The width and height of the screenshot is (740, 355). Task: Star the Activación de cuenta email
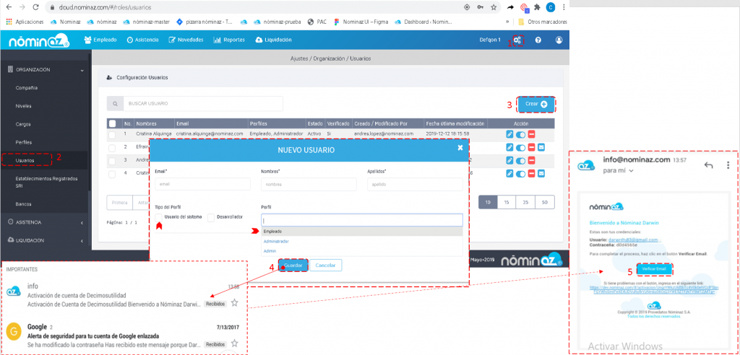click(x=235, y=302)
